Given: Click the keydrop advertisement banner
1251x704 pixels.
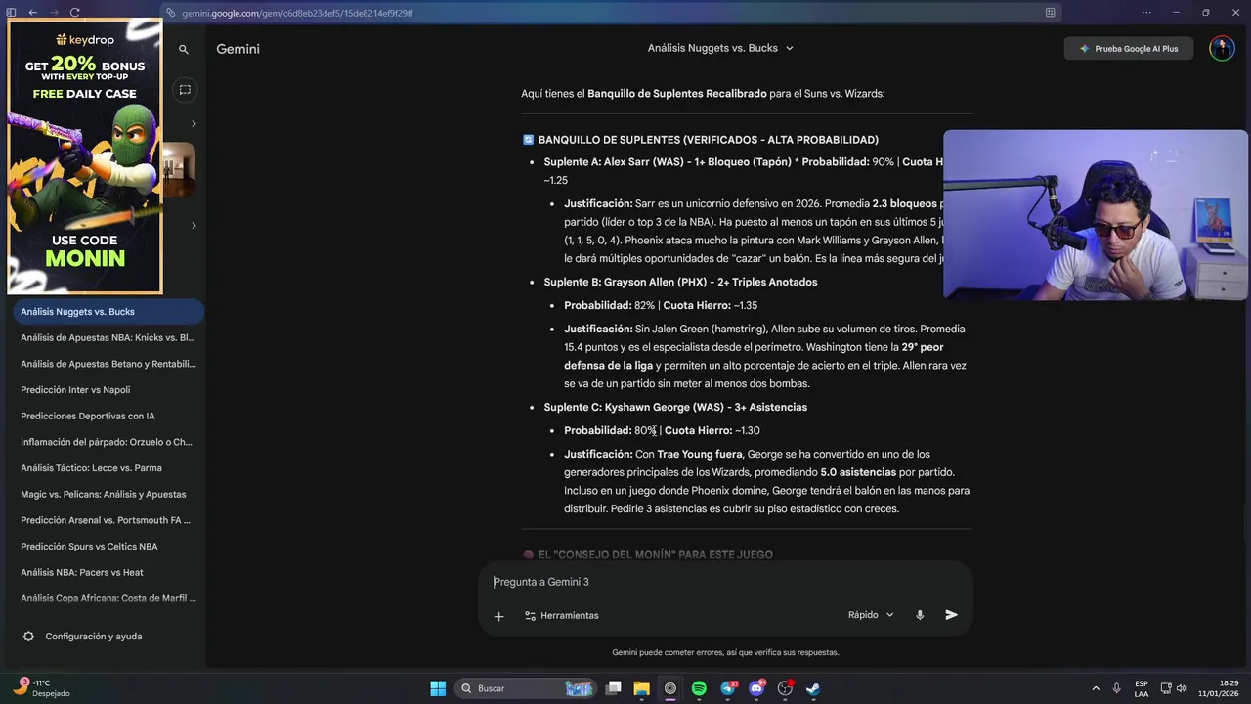Looking at the screenshot, I should point(85,156).
